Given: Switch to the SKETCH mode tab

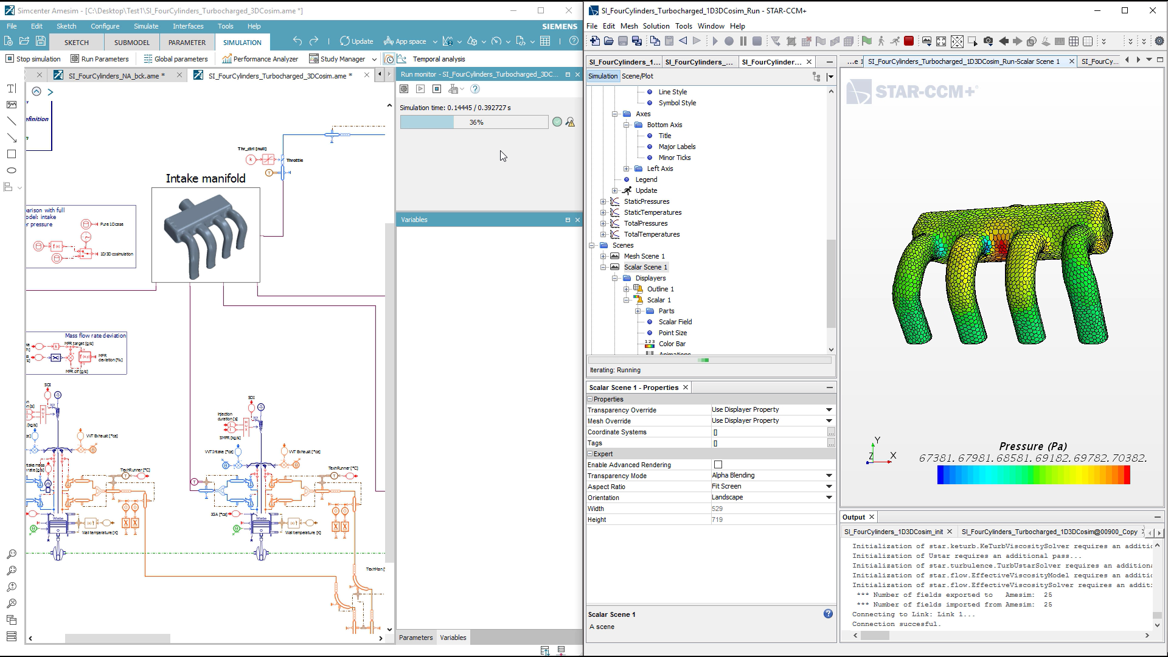Looking at the screenshot, I should (x=77, y=42).
